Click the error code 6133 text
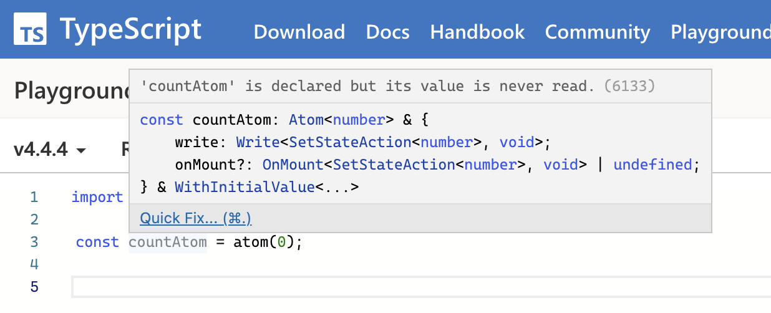771x313 pixels. pyautogui.click(x=629, y=86)
